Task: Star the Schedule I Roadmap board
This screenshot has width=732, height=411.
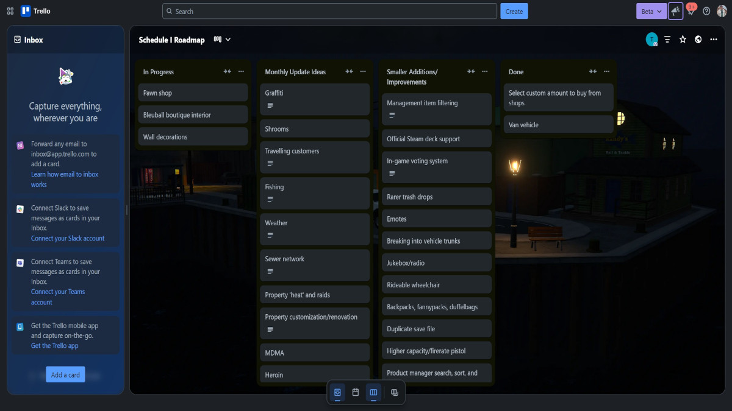Action: tap(683, 40)
